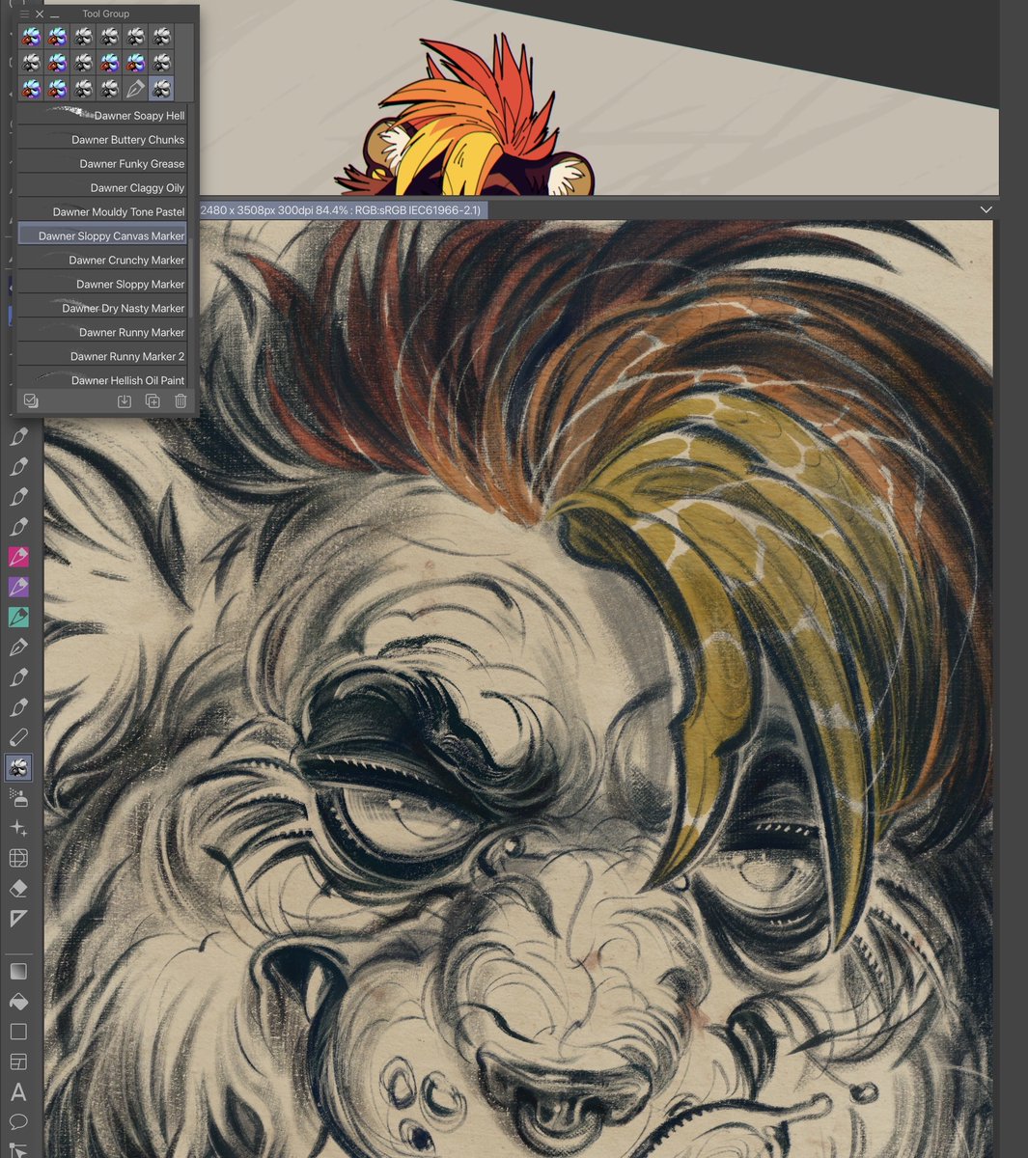Select the purple pen tool in toolbar

[18, 587]
